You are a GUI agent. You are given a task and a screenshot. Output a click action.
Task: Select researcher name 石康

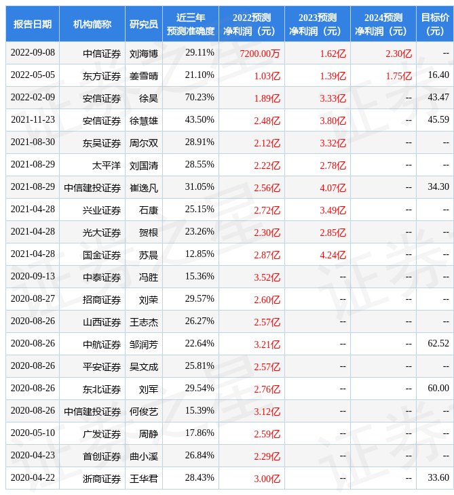point(149,211)
